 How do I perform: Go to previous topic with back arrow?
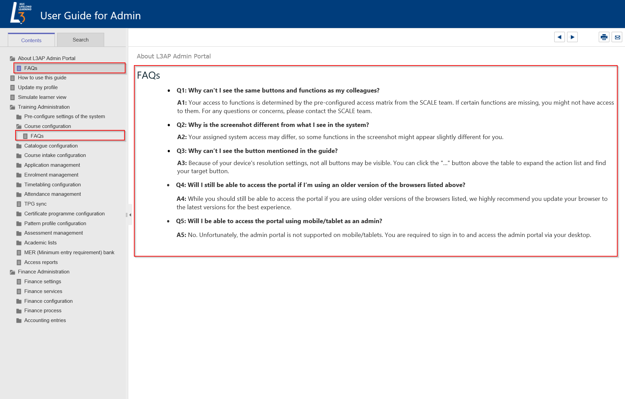pyautogui.click(x=559, y=37)
